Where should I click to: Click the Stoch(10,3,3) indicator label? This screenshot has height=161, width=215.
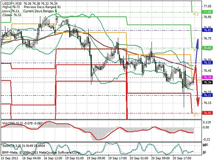point(12,146)
